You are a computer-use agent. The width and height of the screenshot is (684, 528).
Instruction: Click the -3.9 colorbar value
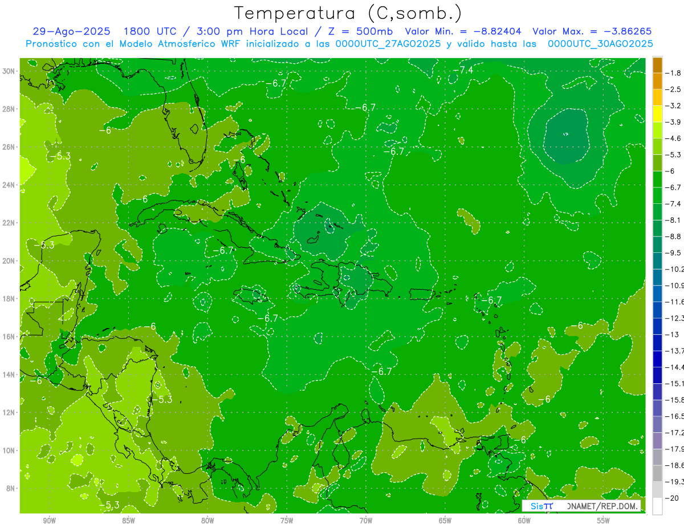674,122
